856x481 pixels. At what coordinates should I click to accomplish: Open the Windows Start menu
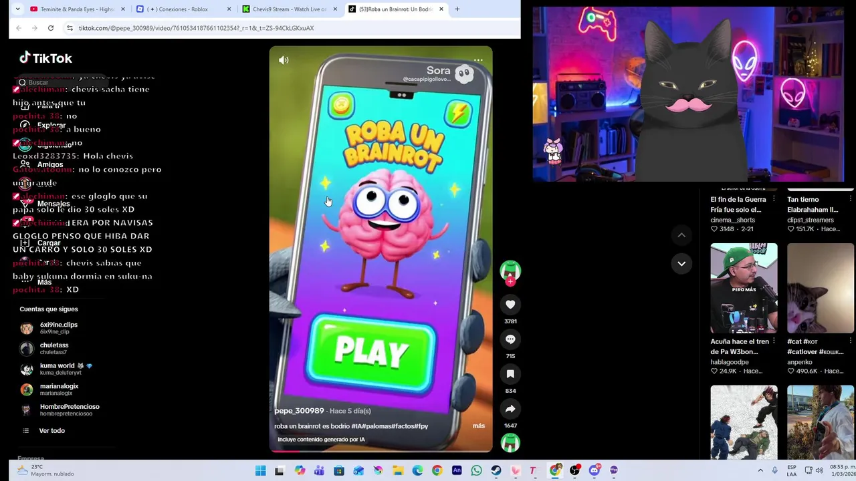tap(261, 470)
